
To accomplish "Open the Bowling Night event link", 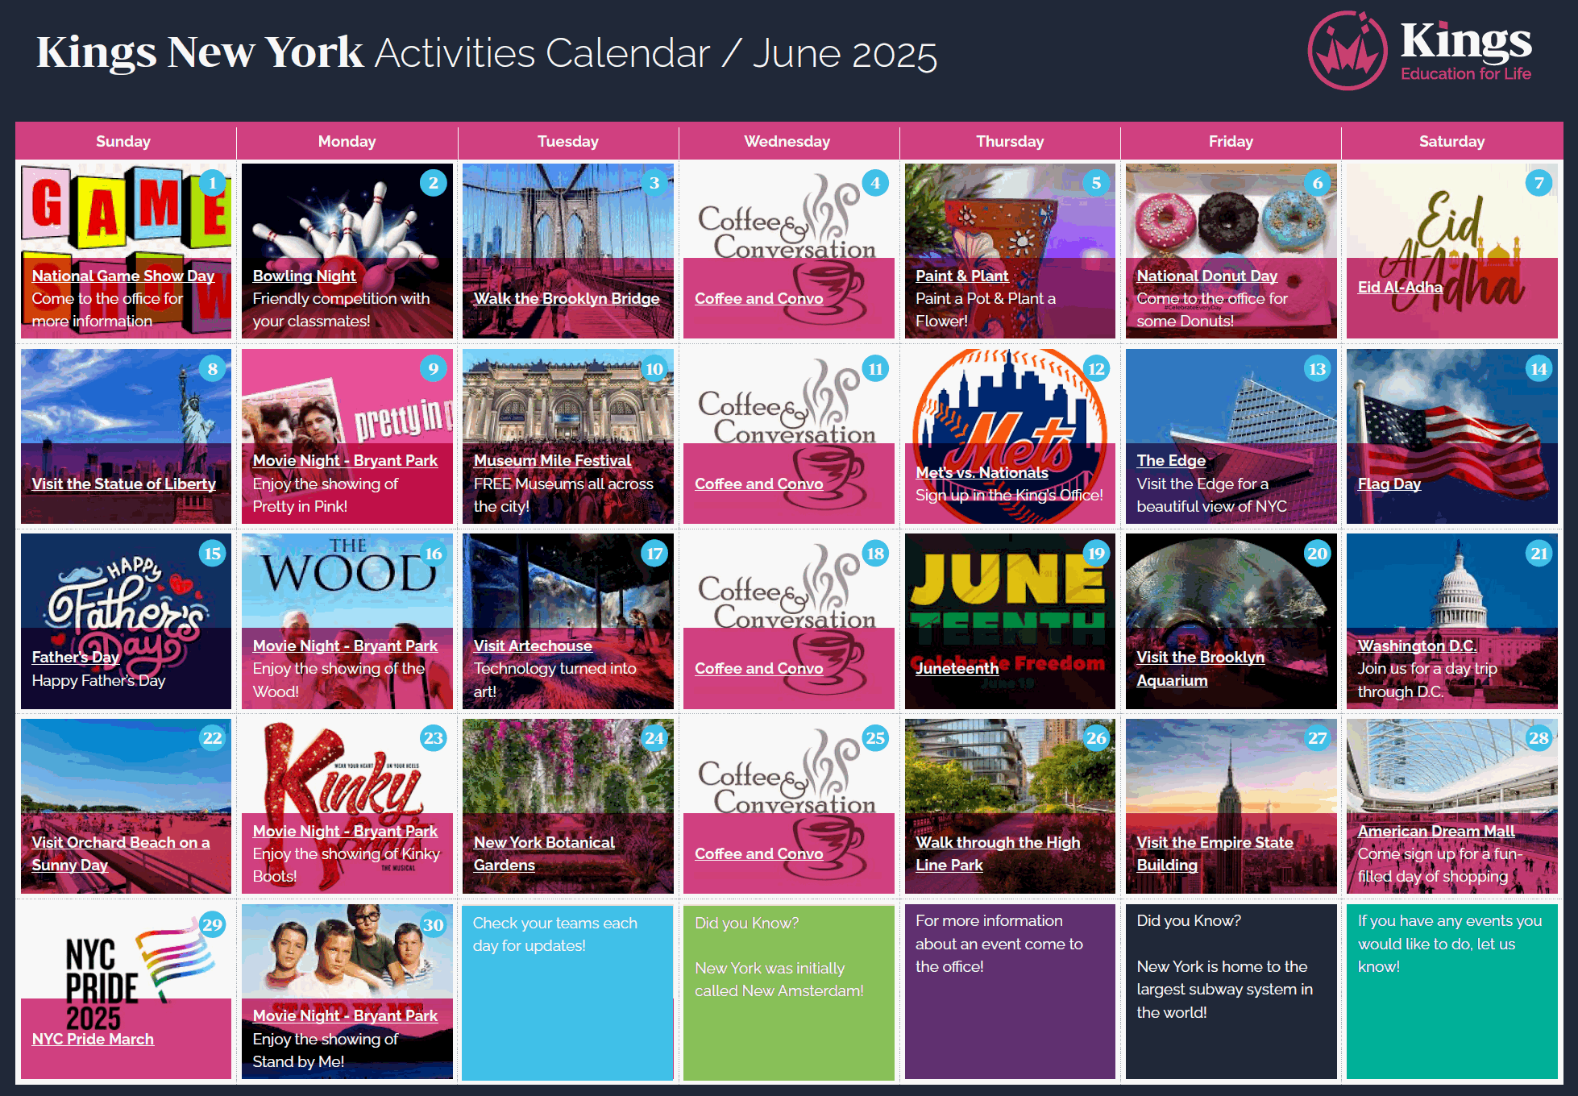I will coord(304,276).
